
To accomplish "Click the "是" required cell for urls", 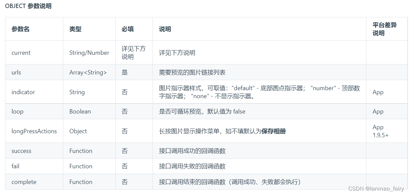I will point(125,72).
